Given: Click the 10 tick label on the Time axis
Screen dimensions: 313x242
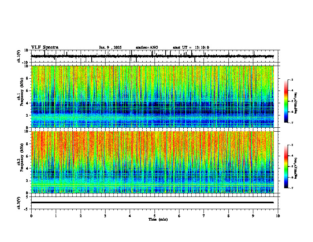Looking at the screenshot, I should point(278,216).
